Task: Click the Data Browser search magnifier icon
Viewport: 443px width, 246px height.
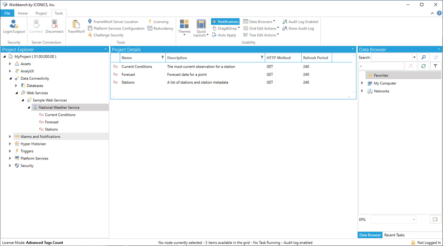Action: click(423, 58)
